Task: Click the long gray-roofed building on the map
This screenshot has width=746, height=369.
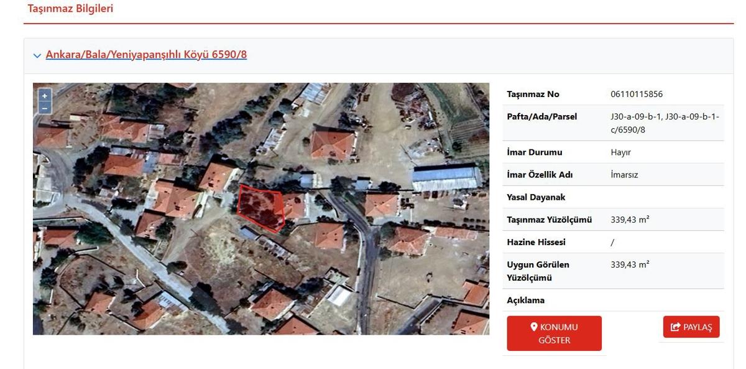Action: 447,177
